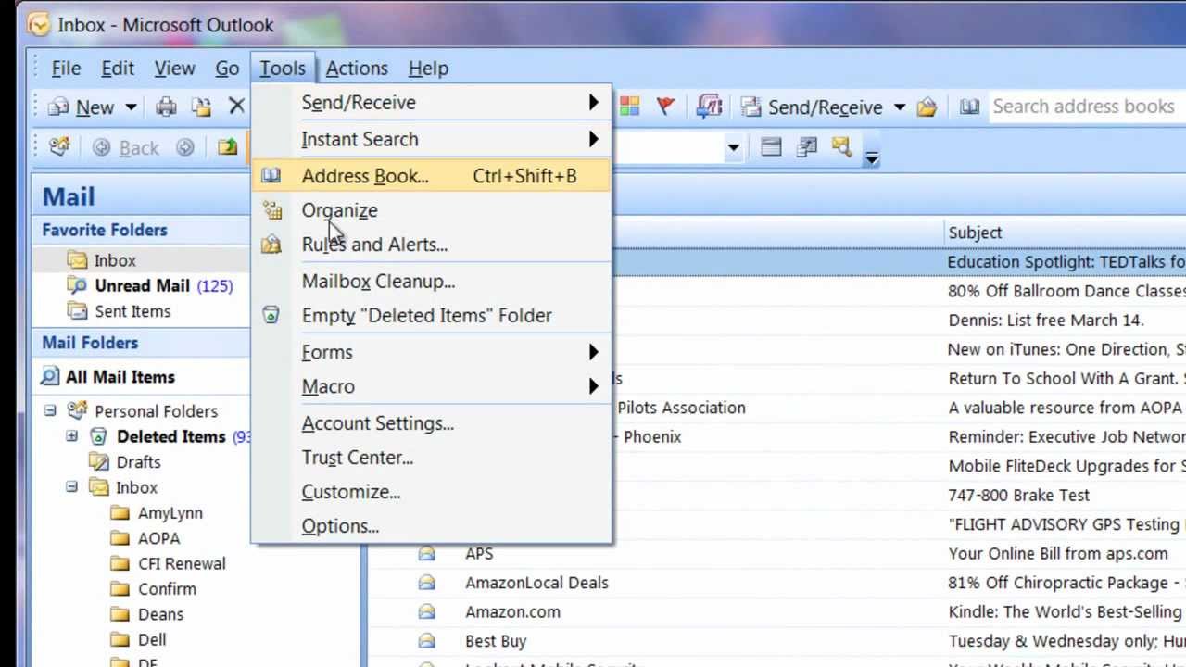This screenshot has width=1186, height=667.
Task: Click the Empty Deleted Items bin icon in the menu
Action: click(271, 315)
